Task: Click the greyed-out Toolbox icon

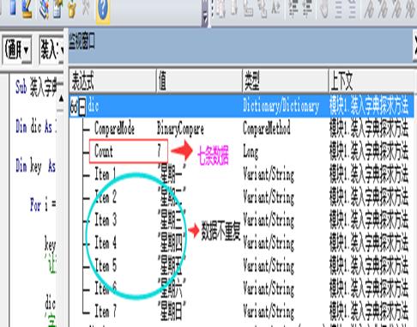Action: click(x=86, y=7)
